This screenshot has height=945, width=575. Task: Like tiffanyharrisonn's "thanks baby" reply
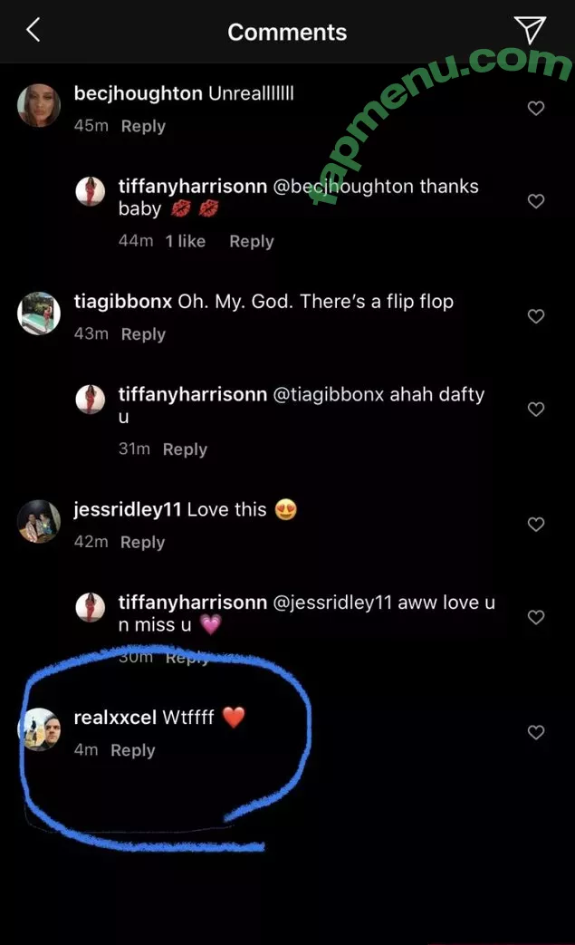536,201
